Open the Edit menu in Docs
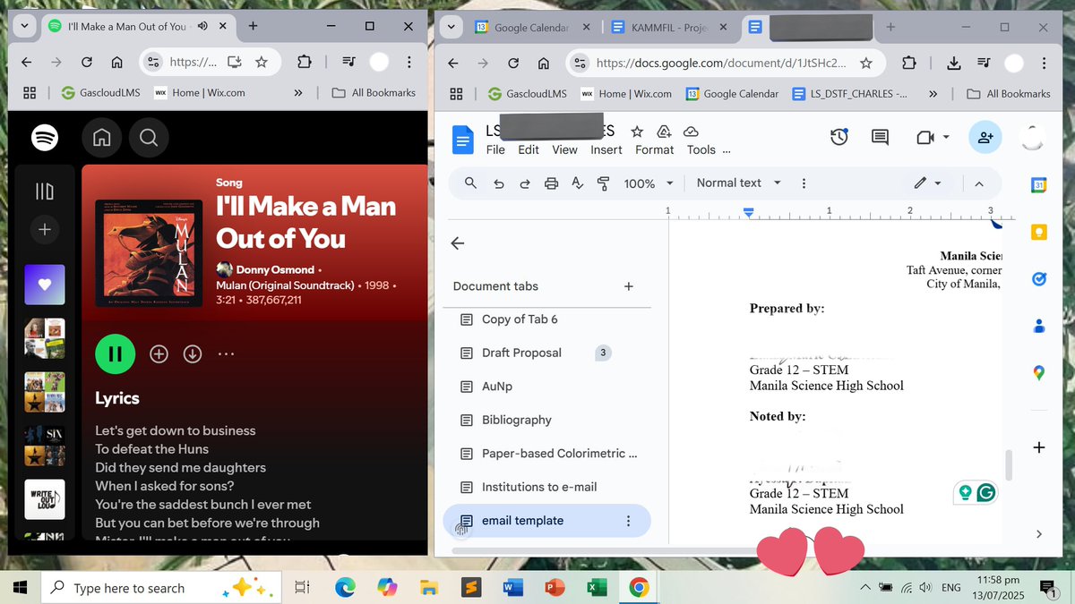 529,149
